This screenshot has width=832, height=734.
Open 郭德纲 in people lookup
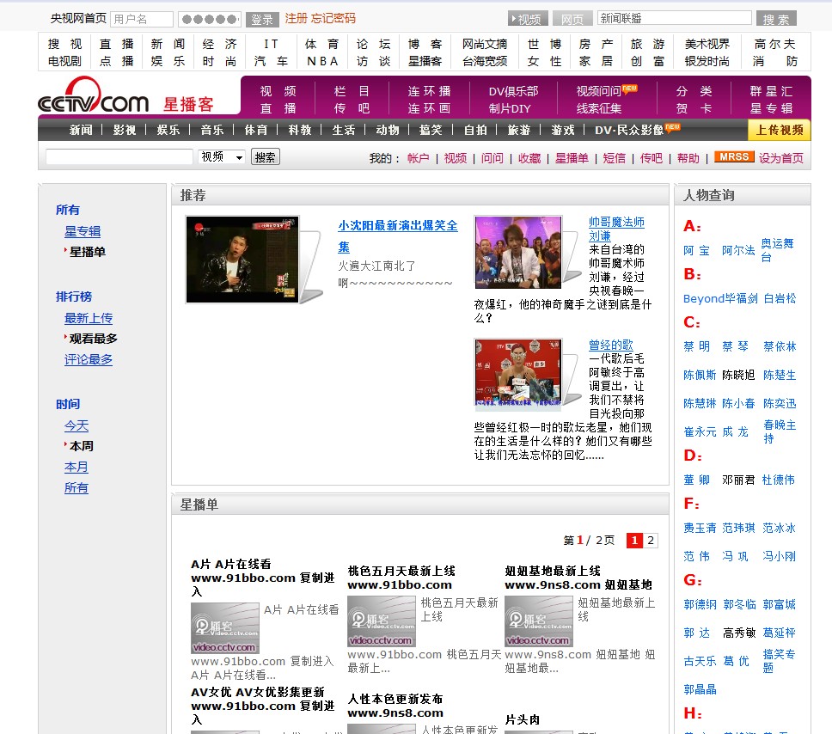pyautogui.click(x=700, y=604)
